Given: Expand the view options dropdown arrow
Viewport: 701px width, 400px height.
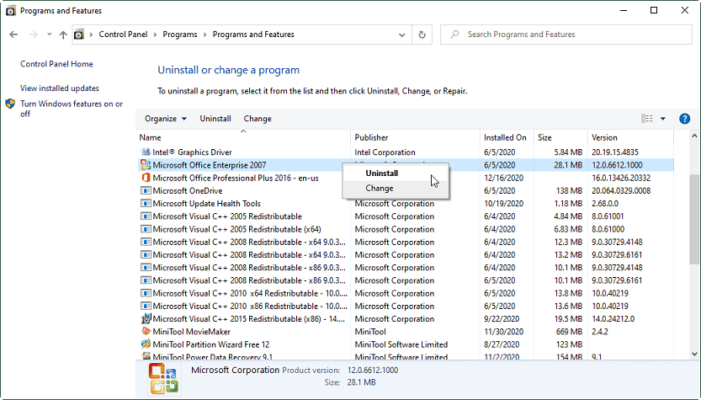Looking at the screenshot, I should coord(663,119).
